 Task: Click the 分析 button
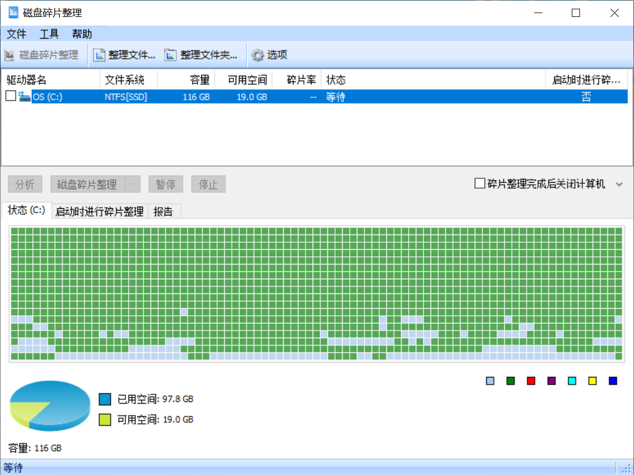[25, 184]
